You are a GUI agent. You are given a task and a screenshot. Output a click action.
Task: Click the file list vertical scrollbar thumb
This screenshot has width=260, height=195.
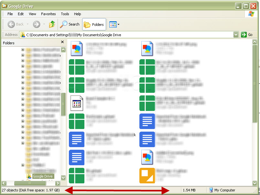coord(255,84)
